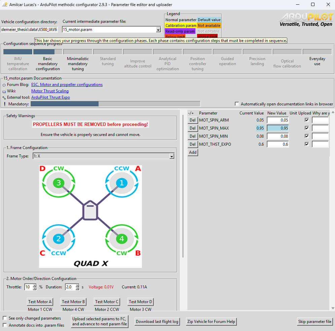The width and height of the screenshot is (335, 331).
Task: Check Automatically open documentation links in browser
Action: click(237, 104)
